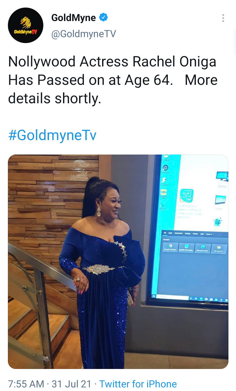
Task: Follow the #GoldmyneTv hashtag
Action: [52, 135]
